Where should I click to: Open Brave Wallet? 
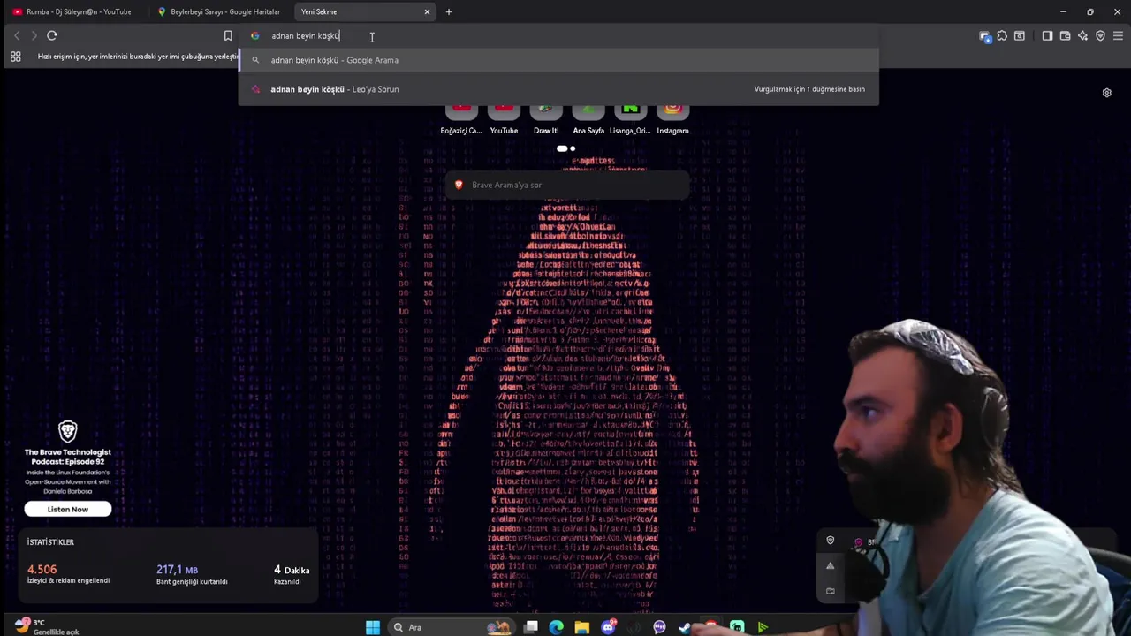point(1065,36)
